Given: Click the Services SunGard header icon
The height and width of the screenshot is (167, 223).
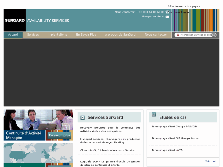Looking at the screenshot, I should click(83, 117).
